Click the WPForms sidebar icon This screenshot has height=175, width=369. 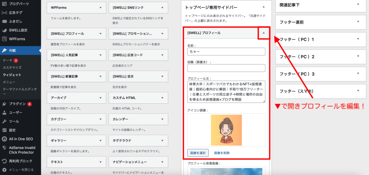[x=4, y=39]
